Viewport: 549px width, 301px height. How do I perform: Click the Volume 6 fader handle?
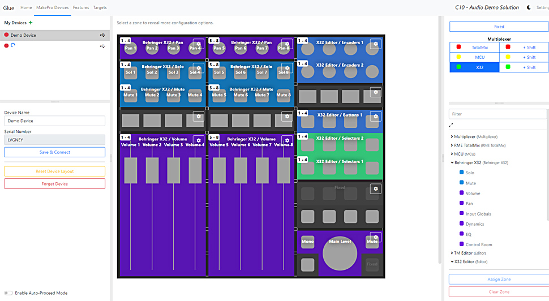(241, 170)
